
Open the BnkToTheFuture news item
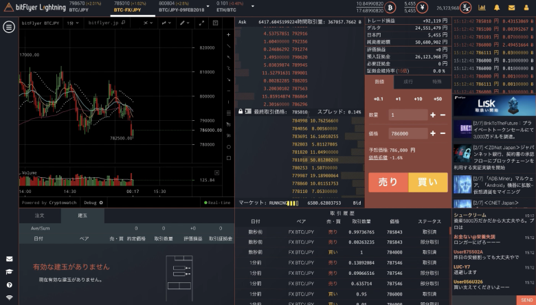(494, 130)
